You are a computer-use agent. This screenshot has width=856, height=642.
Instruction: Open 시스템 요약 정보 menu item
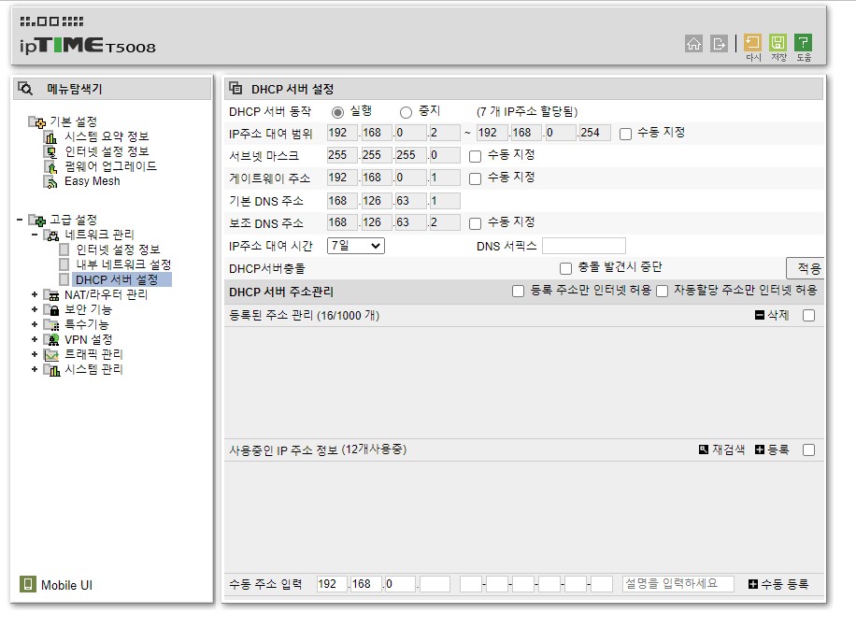pyautogui.click(x=107, y=136)
